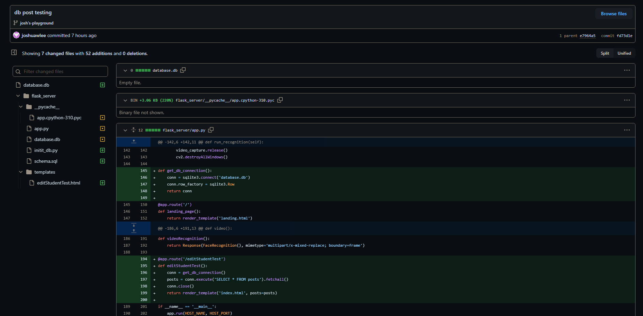Toggle the file tree sidebar icon
The image size is (643, 316).
pos(14,53)
